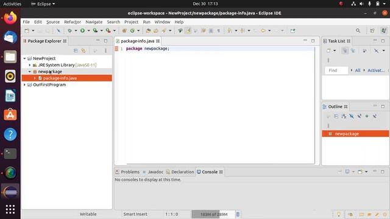Click the Back navigation arrow icon
Viewport: 390px width, 219px height.
click(263, 31)
